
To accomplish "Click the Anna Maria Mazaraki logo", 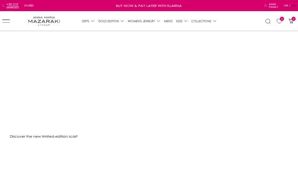I will tap(44, 21).
